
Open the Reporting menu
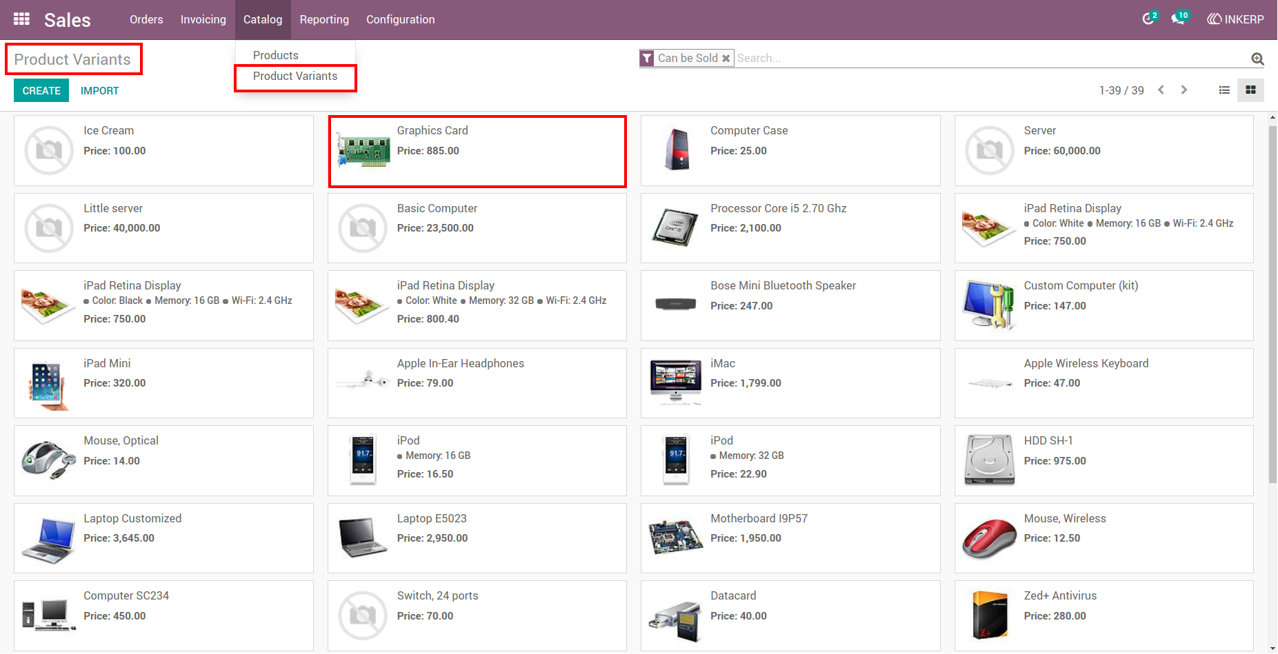coord(324,19)
